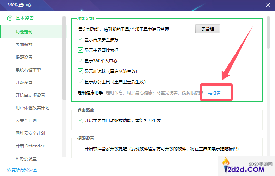Screen dimensions: 275x176
Task: Collapse the 基本设置 section header
Action: coord(25,18)
